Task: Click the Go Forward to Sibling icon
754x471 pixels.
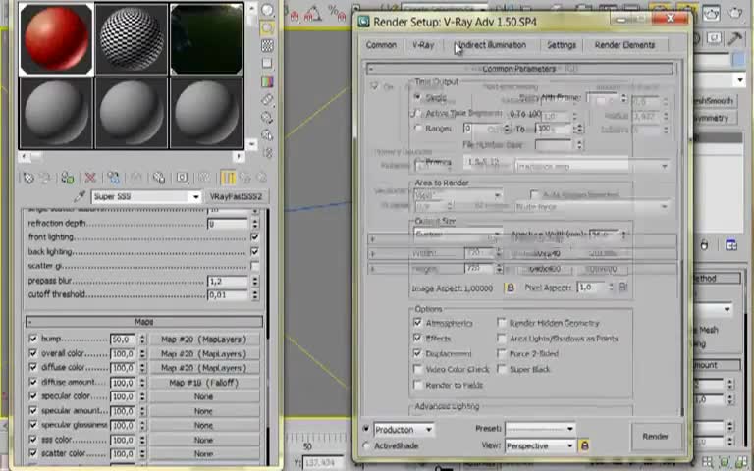Action: click(x=261, y=178)
